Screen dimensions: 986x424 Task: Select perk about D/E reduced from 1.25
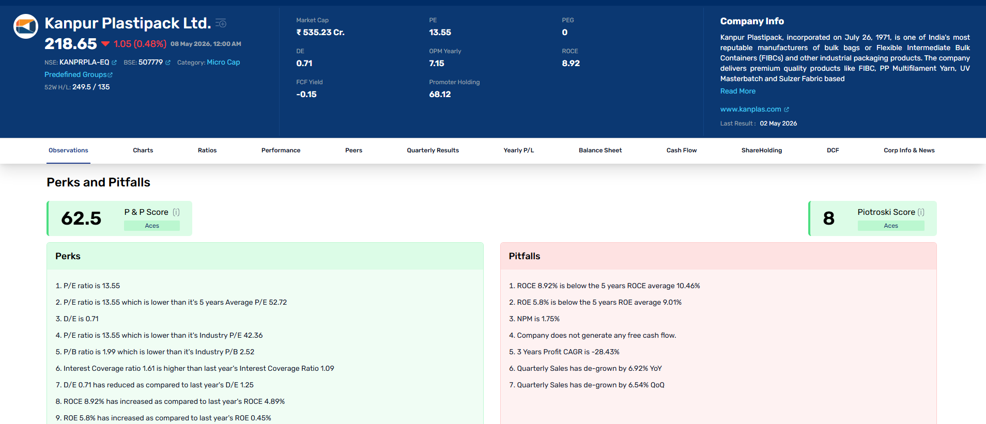click(155, 385)
